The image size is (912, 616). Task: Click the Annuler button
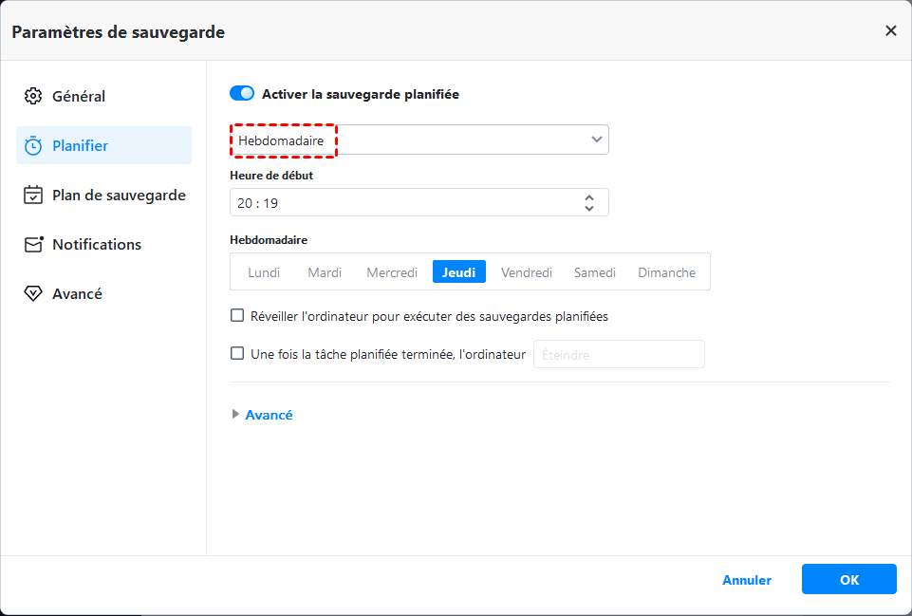pyautogui.click(x=747, y=580)
